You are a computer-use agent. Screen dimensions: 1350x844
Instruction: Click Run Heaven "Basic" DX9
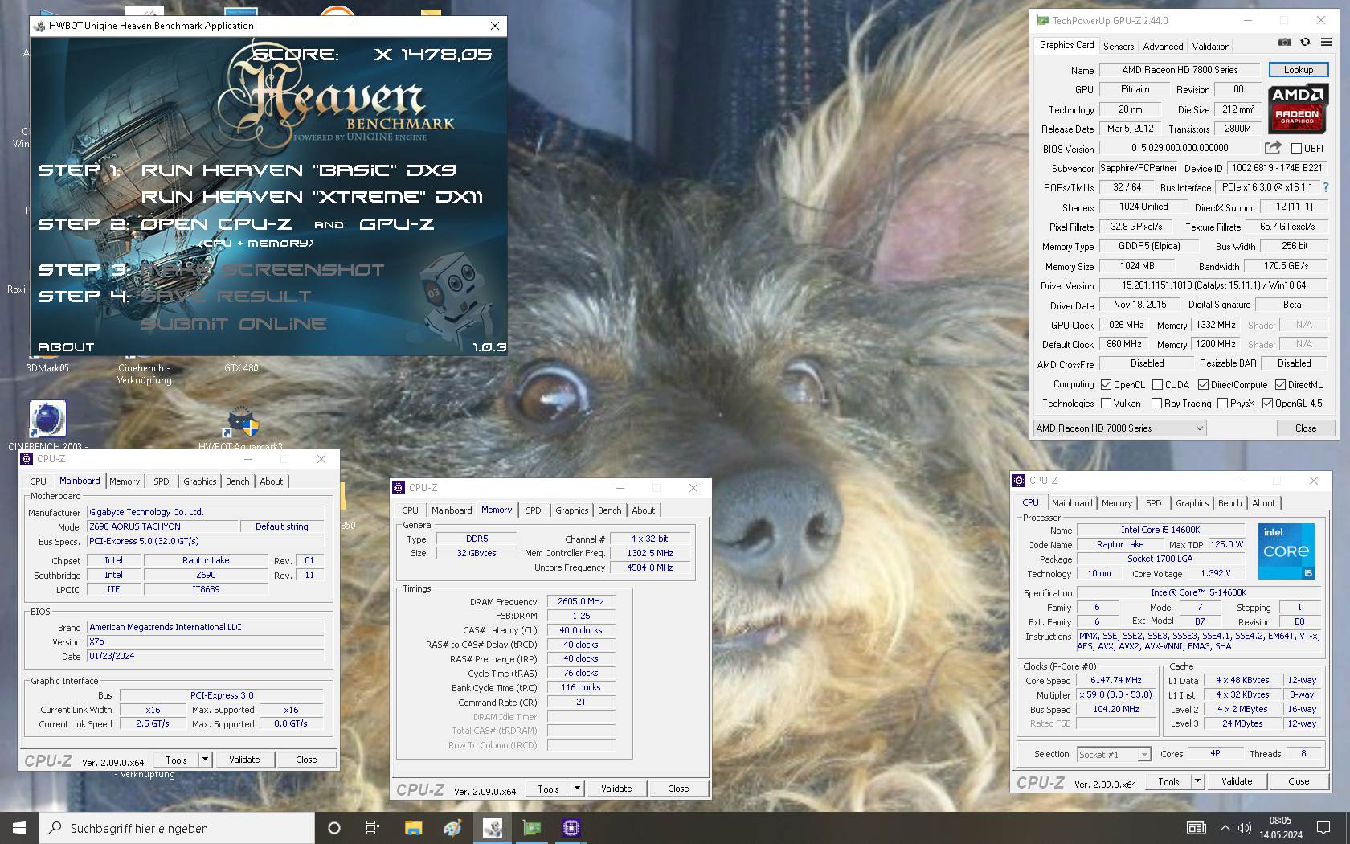(x=298, y=170)
